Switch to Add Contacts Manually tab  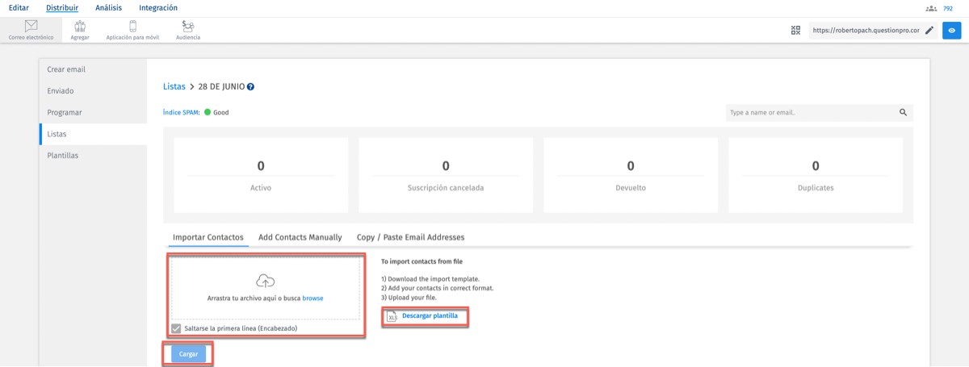[300, 237]
